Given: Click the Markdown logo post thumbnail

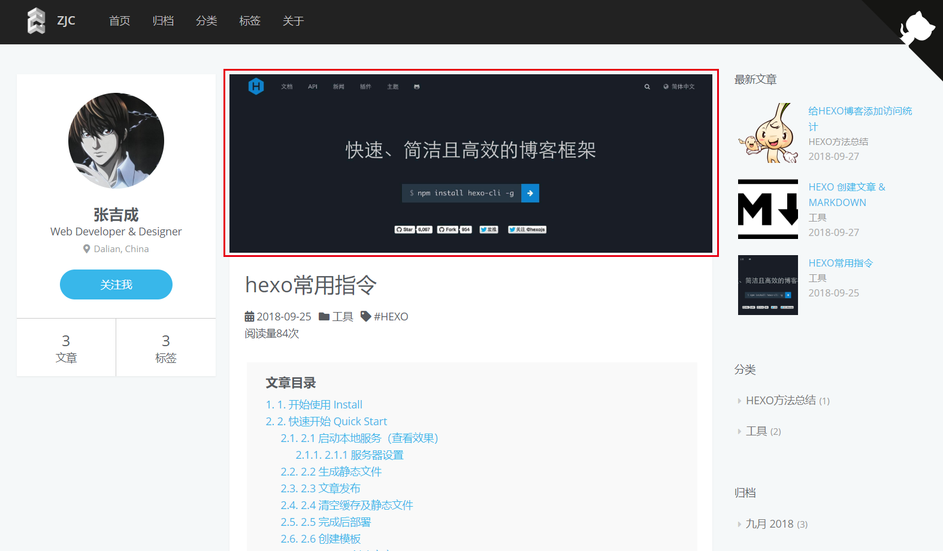Looking at the screenshot, I should click(768, 209).
